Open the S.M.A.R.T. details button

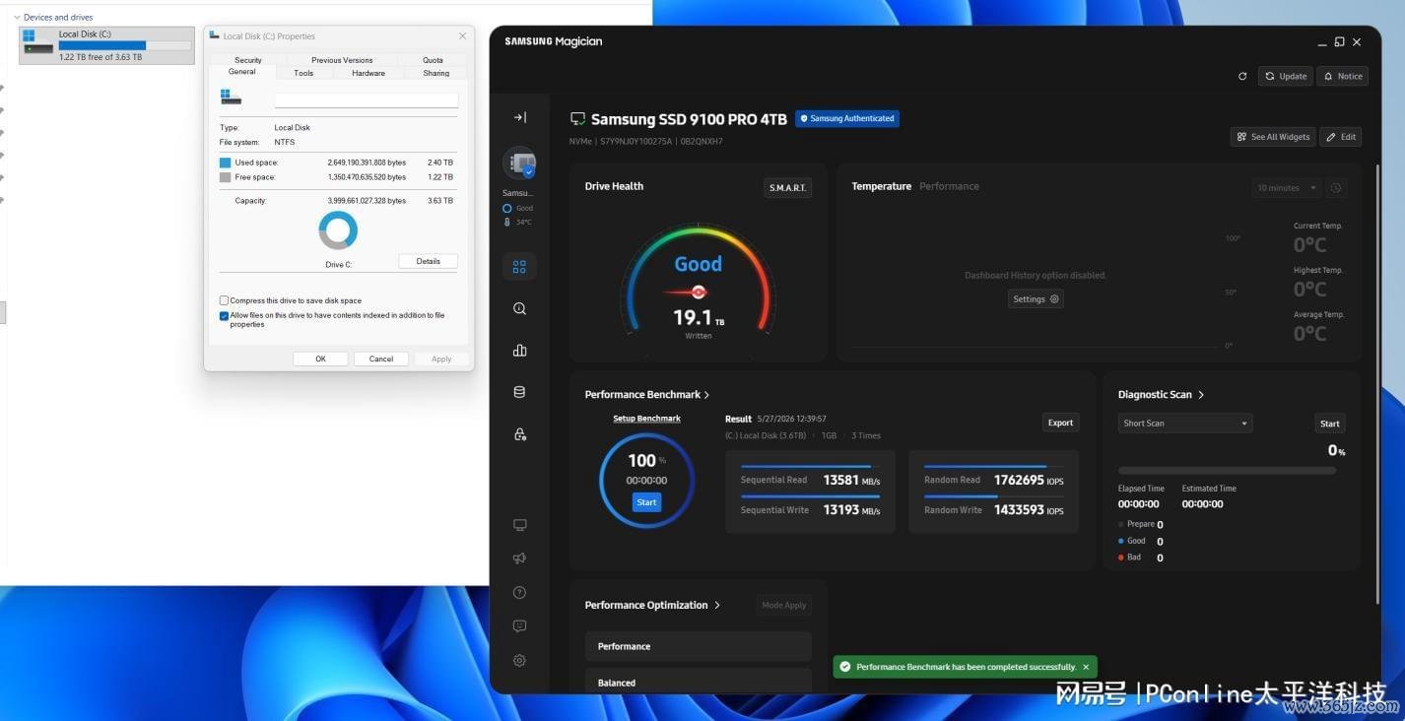787,187
